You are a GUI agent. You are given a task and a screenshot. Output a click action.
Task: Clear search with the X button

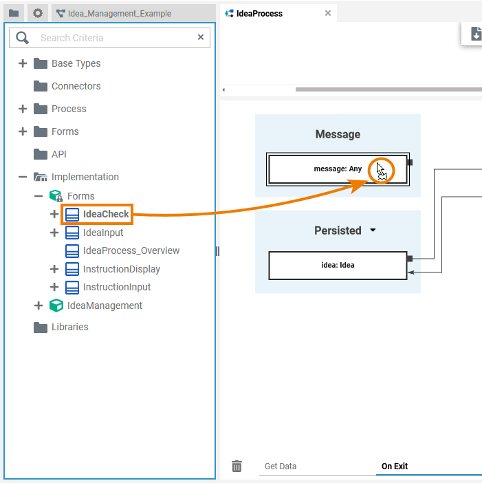(x=201, y=37)
